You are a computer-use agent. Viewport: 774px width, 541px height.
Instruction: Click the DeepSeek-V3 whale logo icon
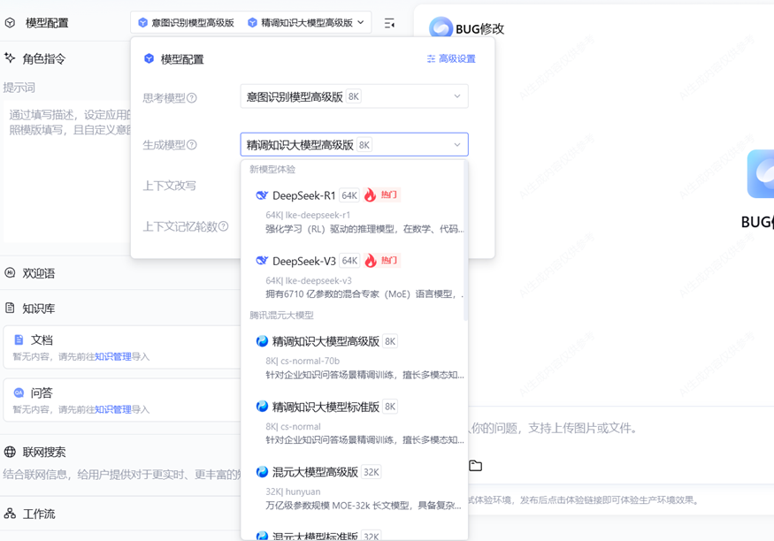(x=262, y=261)
